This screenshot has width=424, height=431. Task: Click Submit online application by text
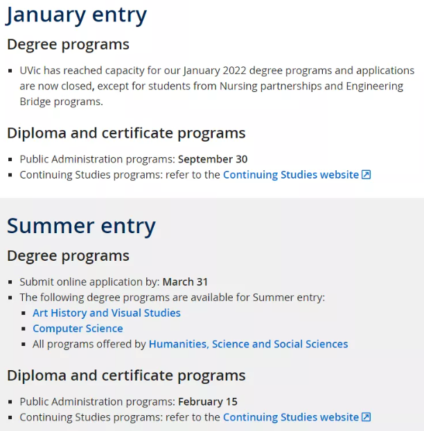(x=89, y=282)
